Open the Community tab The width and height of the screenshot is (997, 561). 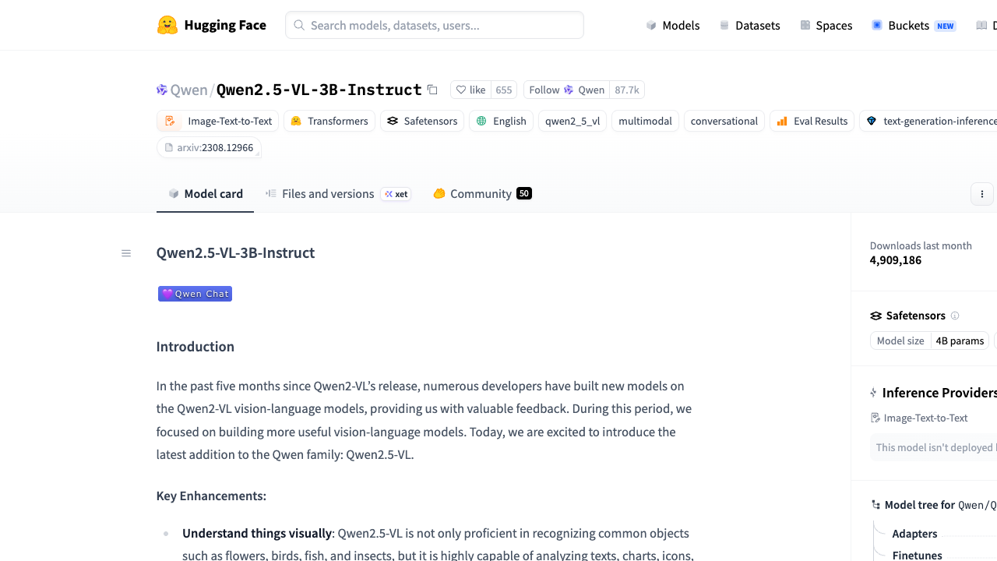coord(482,194)
